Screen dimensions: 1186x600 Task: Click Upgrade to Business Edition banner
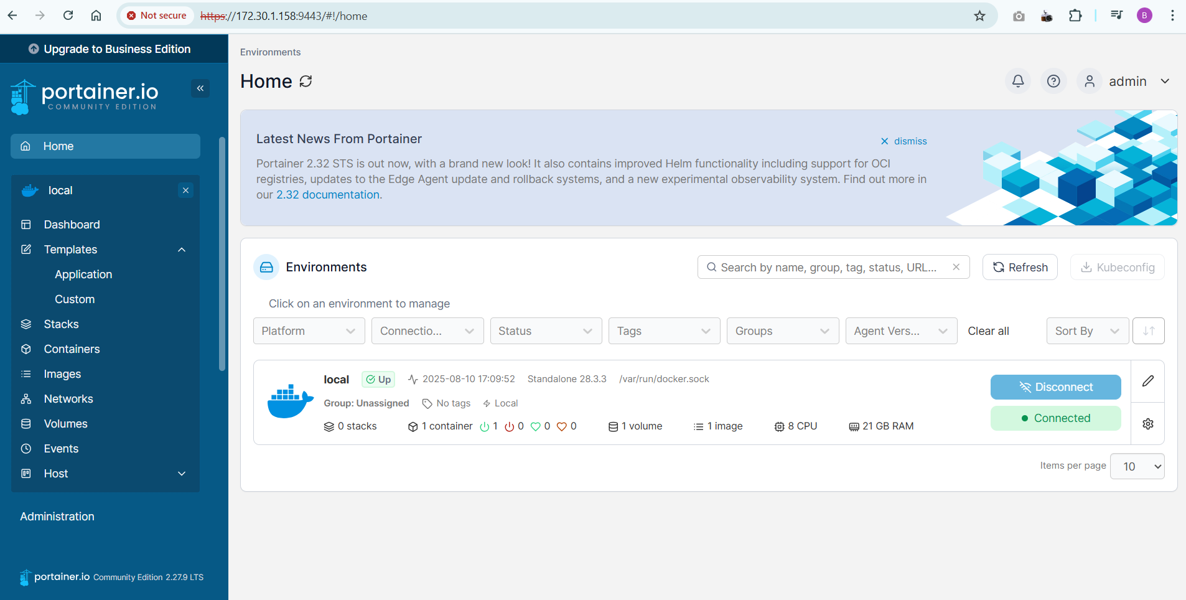114,49
